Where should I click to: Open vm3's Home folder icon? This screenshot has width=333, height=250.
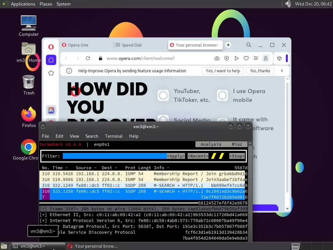[x=29, y=52]
